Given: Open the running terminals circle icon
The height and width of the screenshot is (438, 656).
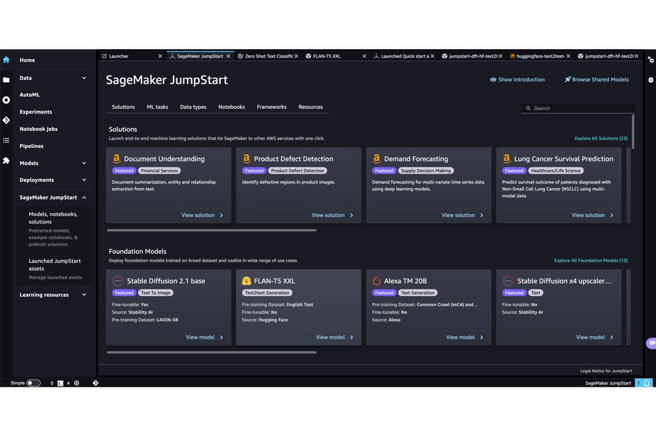Looking at the screenshot, I should click(x=6, y=100).
